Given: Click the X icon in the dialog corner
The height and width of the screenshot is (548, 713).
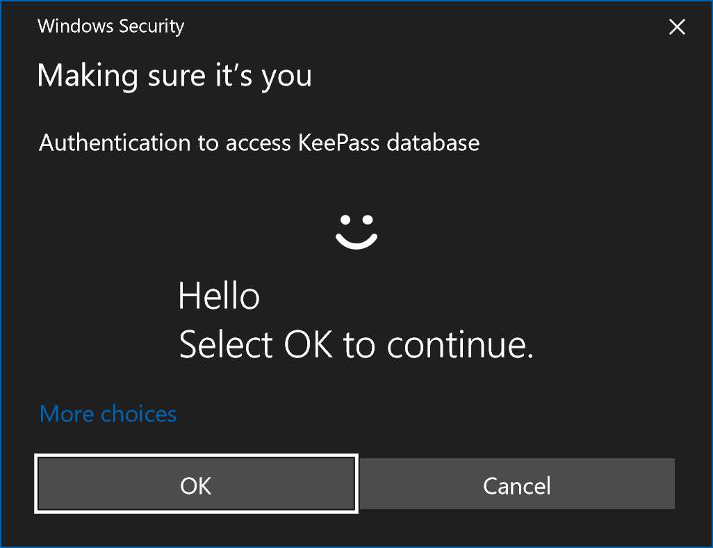Looking at the screenshot, I should (676, 27).
